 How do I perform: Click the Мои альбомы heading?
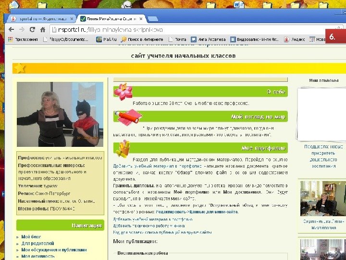(x=324, y=80)
